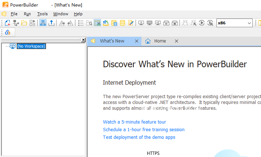The height and width of the screenshot is (157, 261).
Task: Click the second toolbar drag handle
Action: pyautogui.click(x=2, y=32)
